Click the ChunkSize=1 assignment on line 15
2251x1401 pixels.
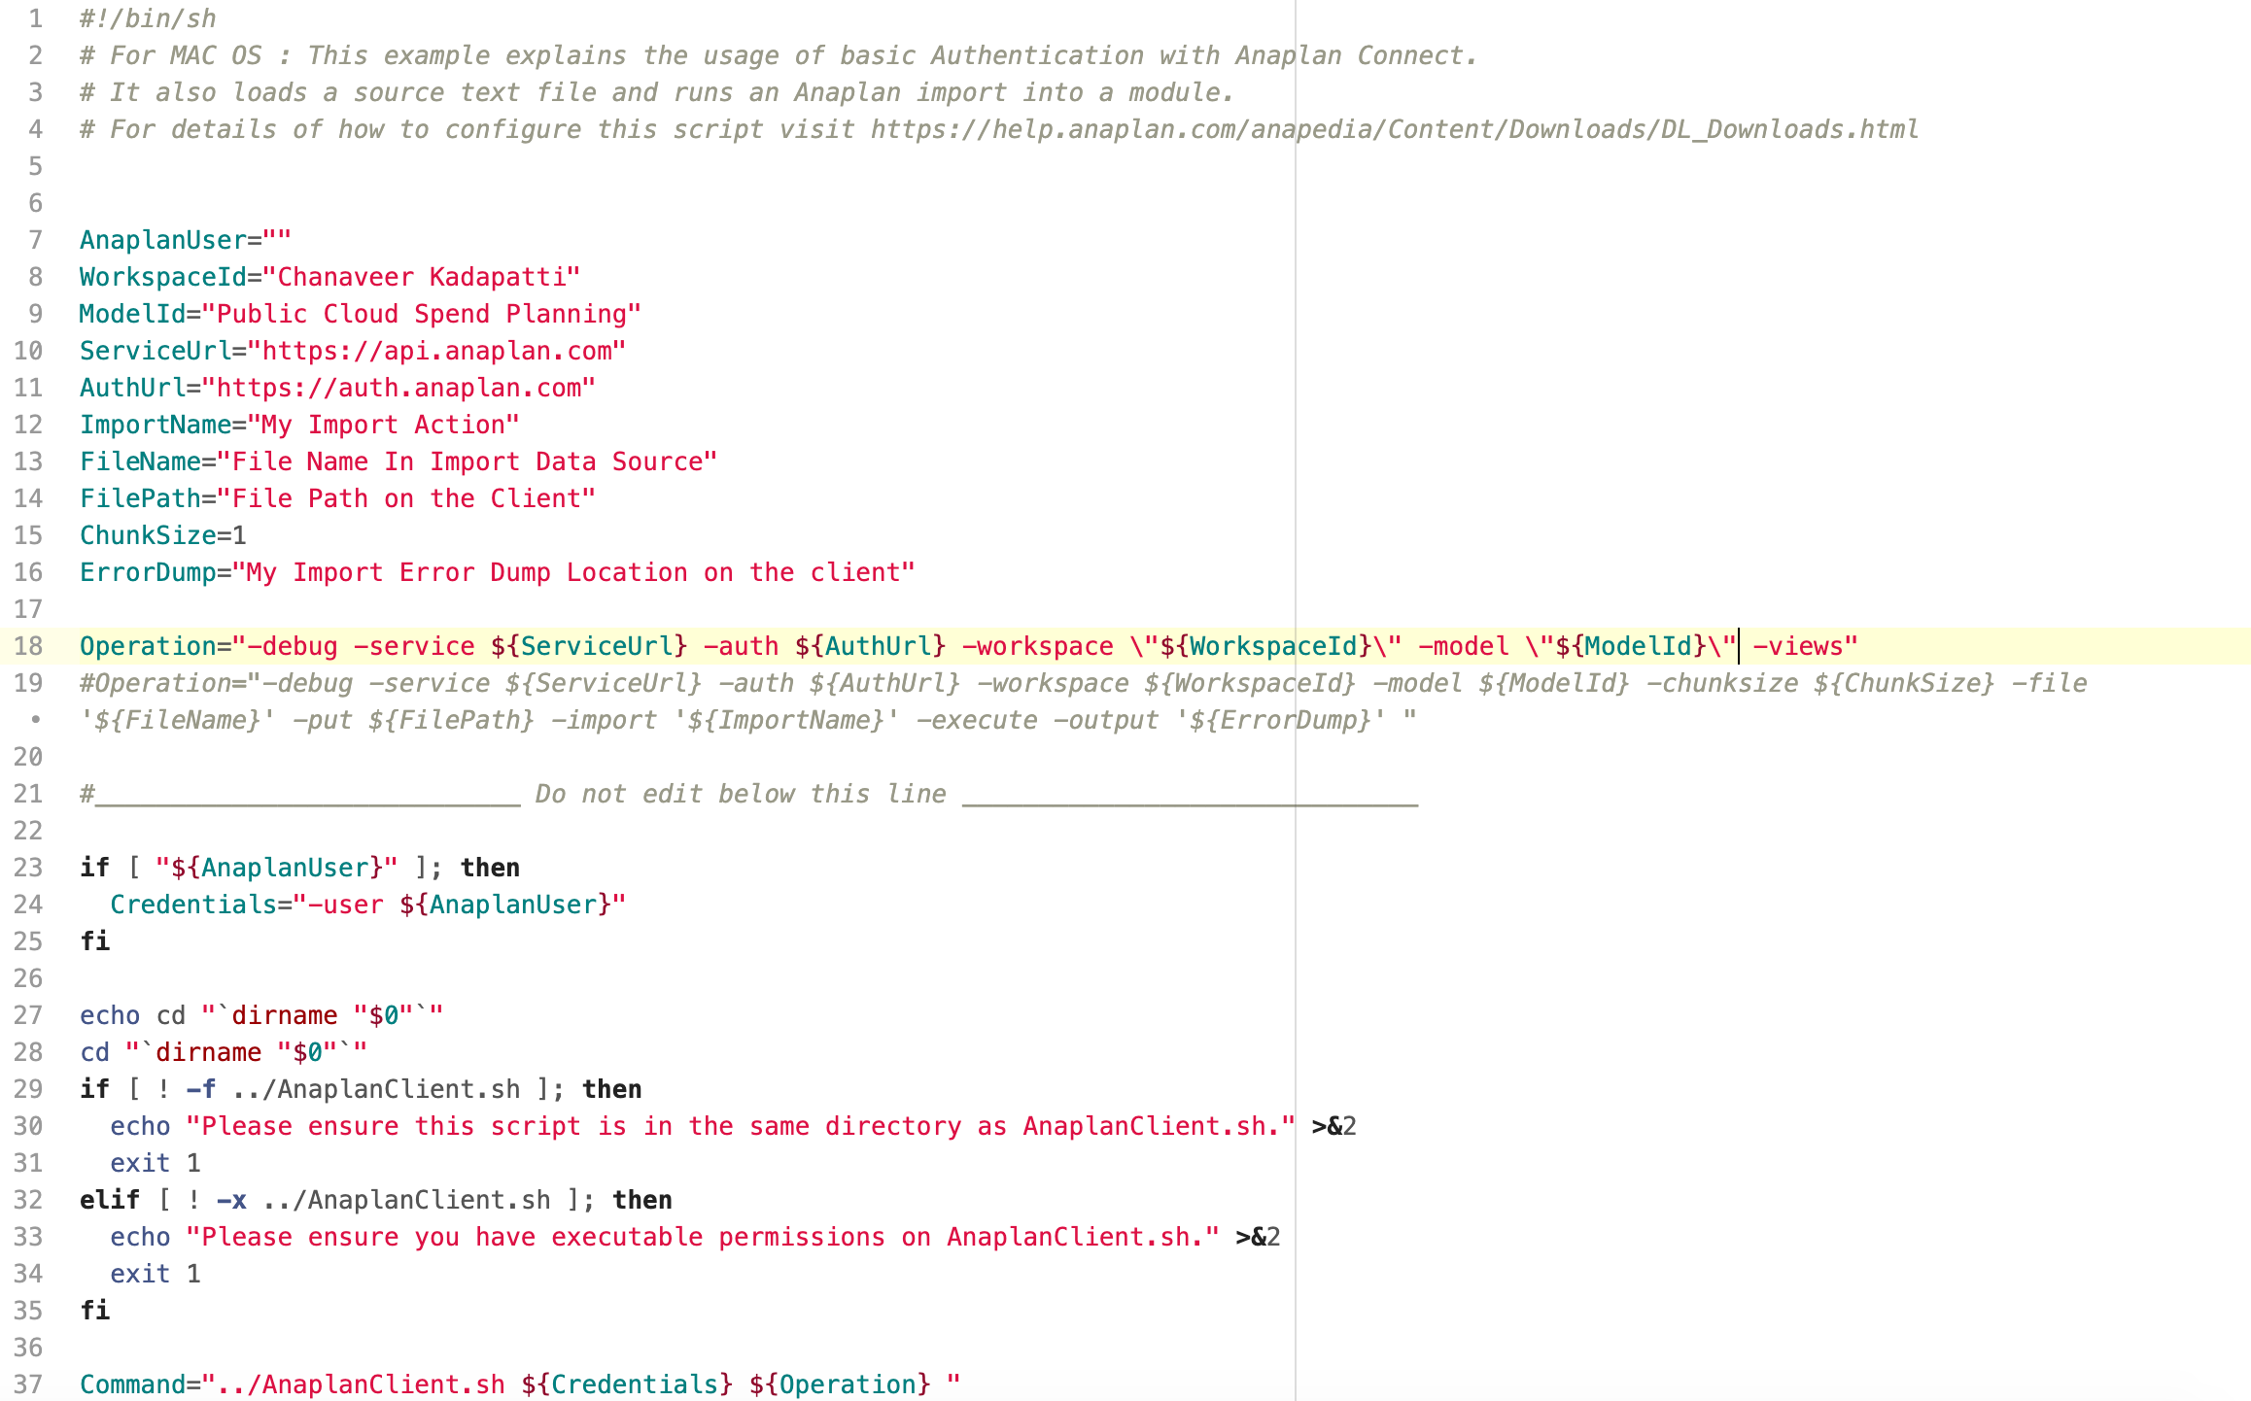[163, 534]
